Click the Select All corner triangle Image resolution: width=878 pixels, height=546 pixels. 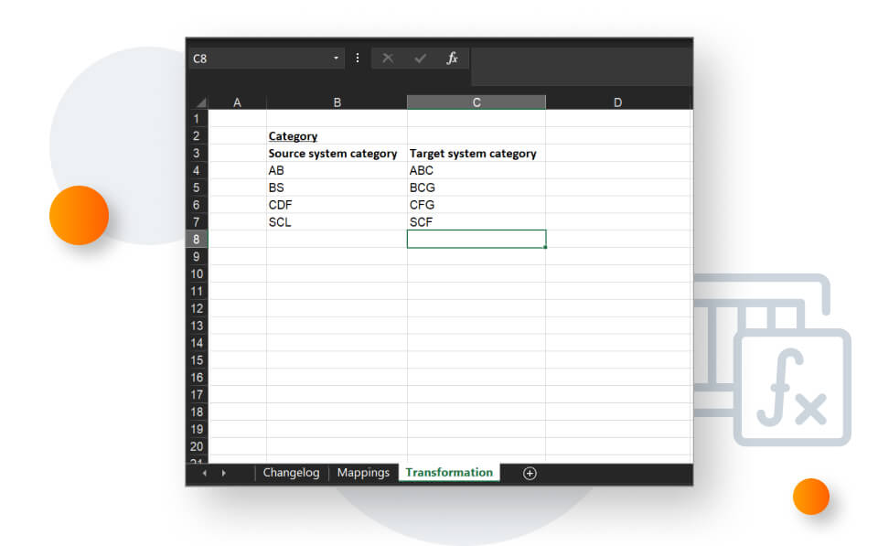200,102
